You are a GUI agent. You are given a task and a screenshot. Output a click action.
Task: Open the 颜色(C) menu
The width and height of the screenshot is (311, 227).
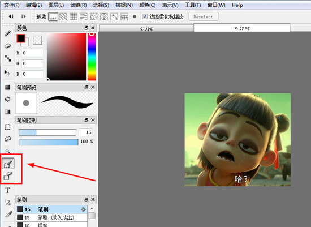pyautogui.click(x=148, y=5)
